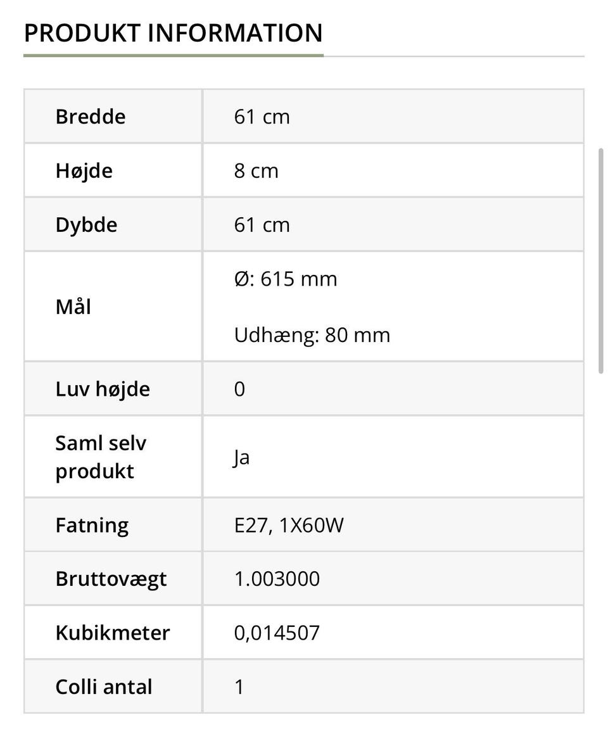Click the Luv højde label
Viewport: 608px width, 734px height.
pos(103,389)
